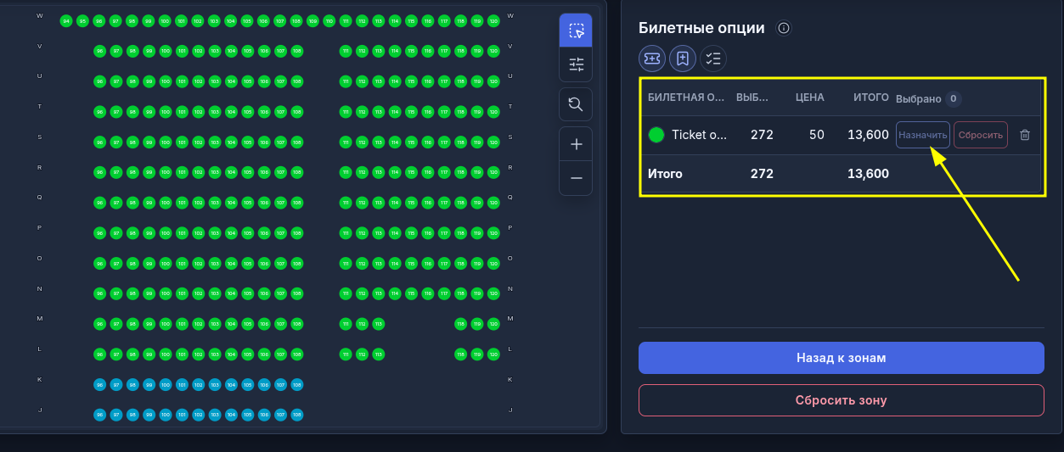Open the seat map filter sliders
The width and height of the screenshot is (1064, 452).
[x=576, y=64]
